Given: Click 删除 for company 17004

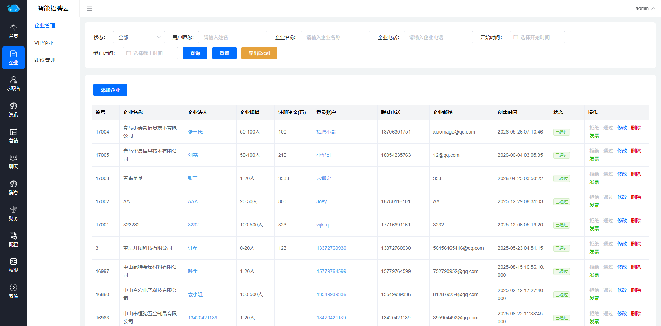Looking at the screenshot, I should (636, 128).
